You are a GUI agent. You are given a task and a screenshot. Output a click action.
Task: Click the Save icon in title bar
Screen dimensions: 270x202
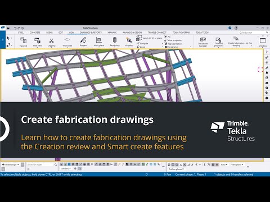(x=8, y=28)
